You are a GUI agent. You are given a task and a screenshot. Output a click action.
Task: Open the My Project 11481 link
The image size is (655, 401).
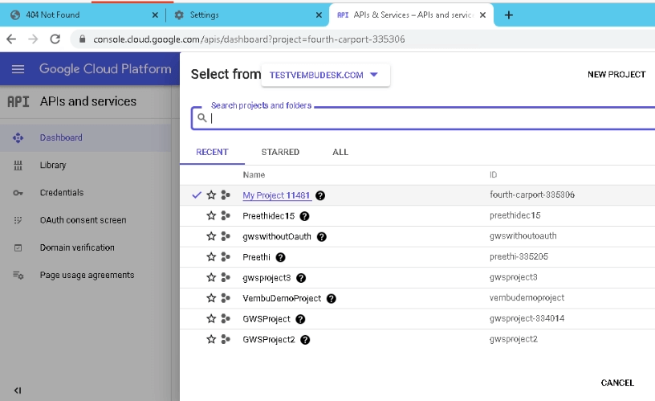click(276, 195)
